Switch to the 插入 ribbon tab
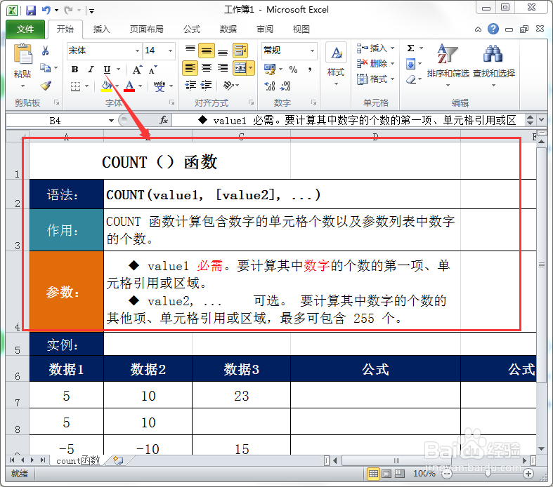This screenshot has width=553, height=487. [102, 29]
